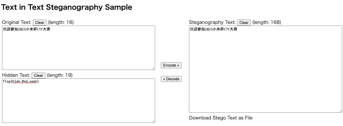Clear the Original Text field

click(x=40, y=22)
